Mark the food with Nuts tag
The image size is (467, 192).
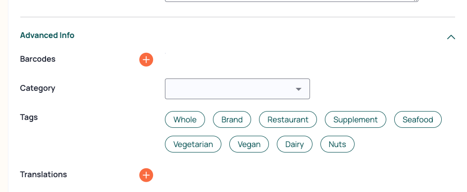pyautogui.click(x=337, y=144)
